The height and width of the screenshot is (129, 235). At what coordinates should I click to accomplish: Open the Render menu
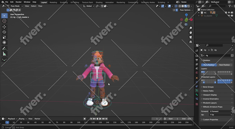click(19, 2)
